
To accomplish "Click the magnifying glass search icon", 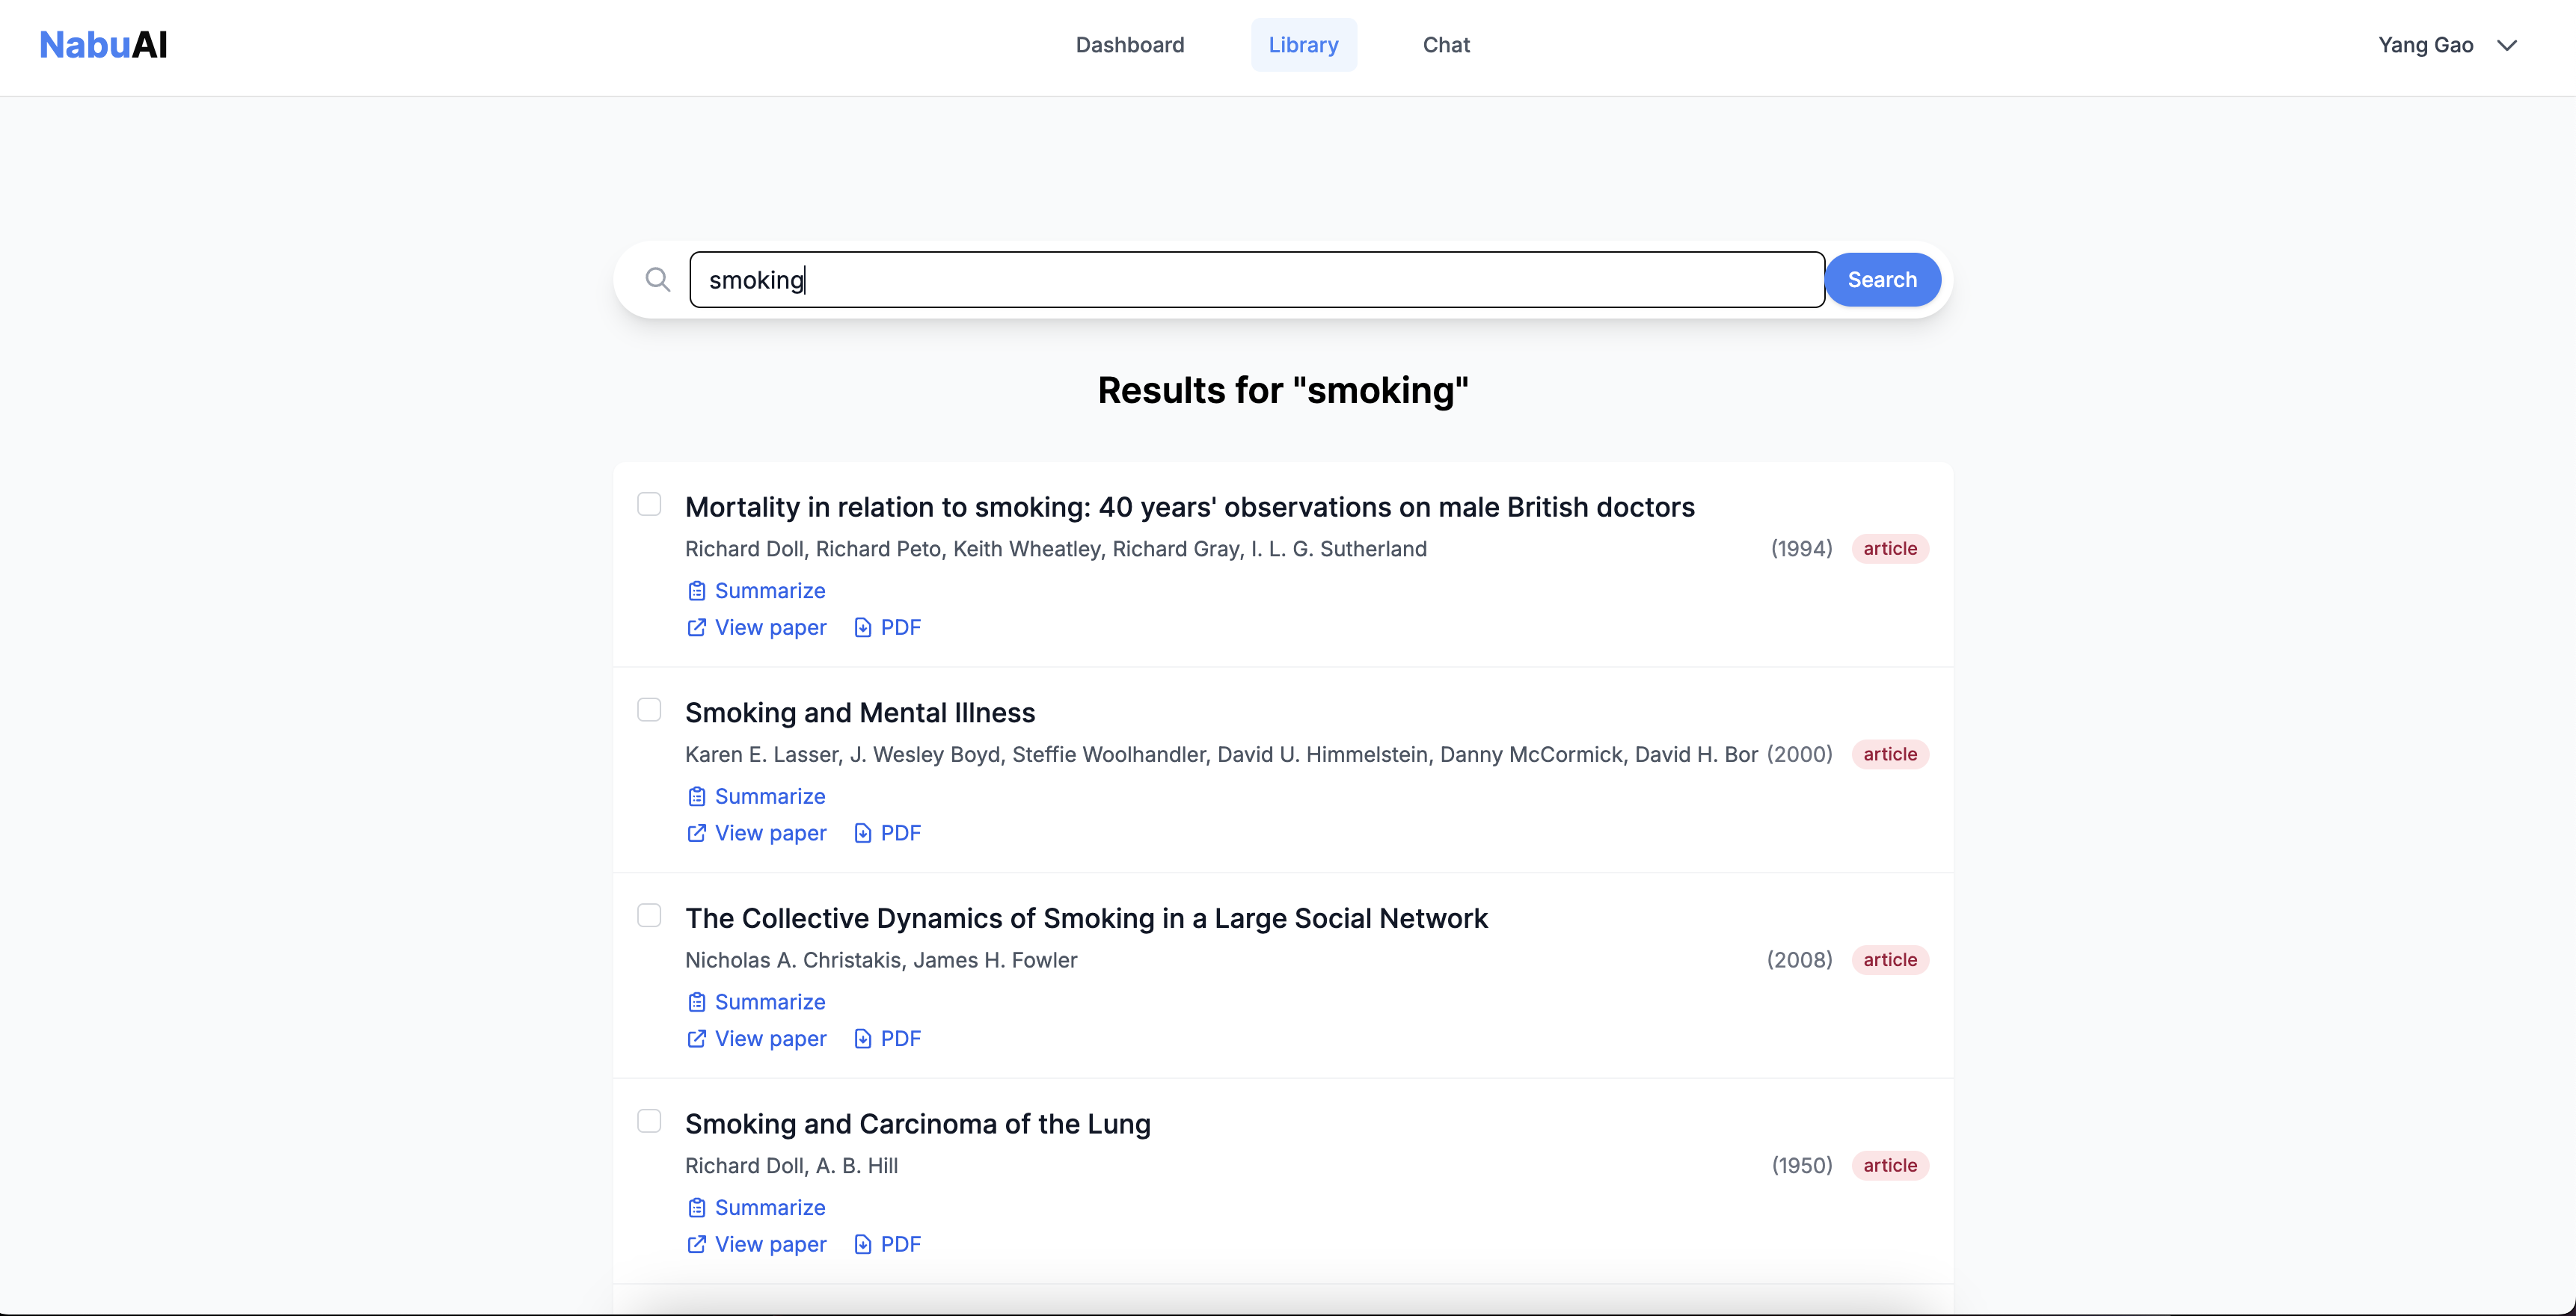I will [657, 280].
